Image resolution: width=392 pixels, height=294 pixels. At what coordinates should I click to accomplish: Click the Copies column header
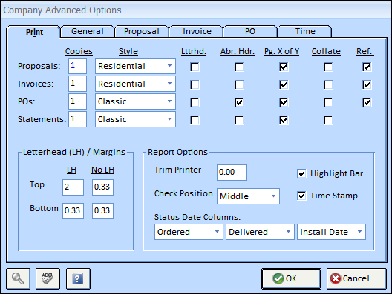point(79,51)
